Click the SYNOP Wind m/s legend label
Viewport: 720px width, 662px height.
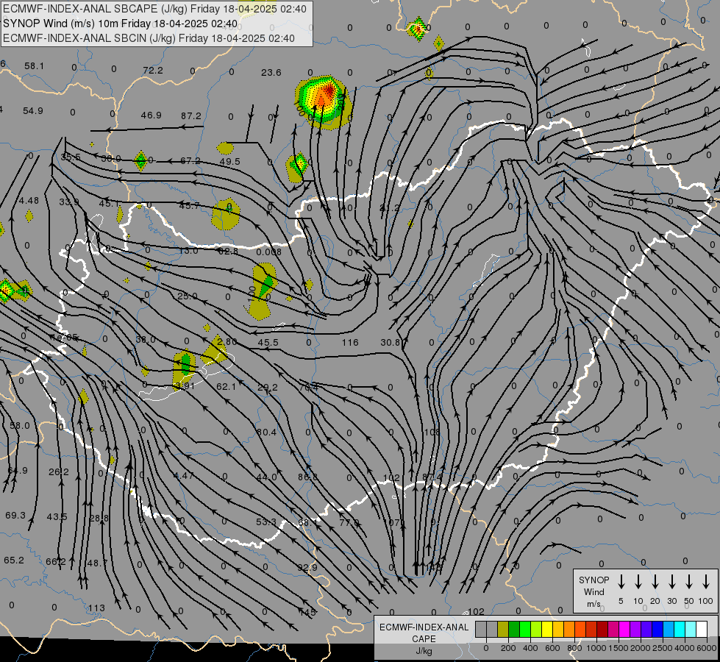(594, 591)
